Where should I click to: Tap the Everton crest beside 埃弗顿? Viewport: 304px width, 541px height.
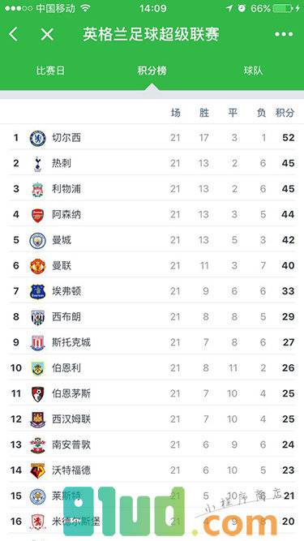point(37,291)
